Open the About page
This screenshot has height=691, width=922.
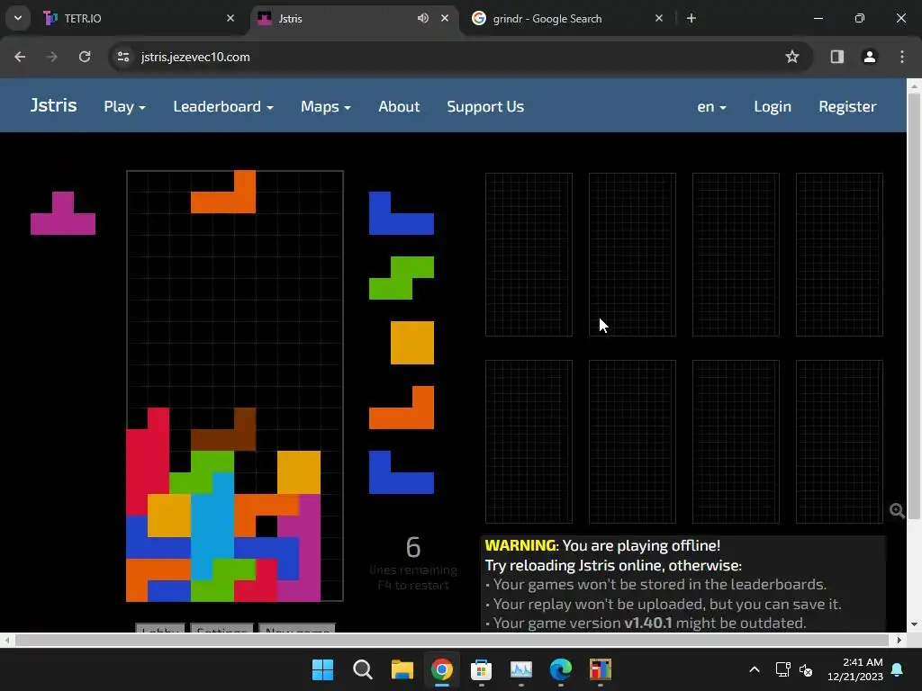(x=399, y=106)
